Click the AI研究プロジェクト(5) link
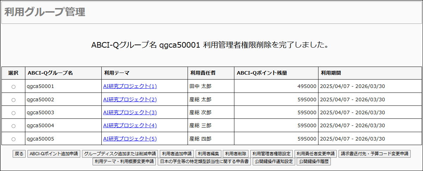423x171 pixels. [130, 139]
